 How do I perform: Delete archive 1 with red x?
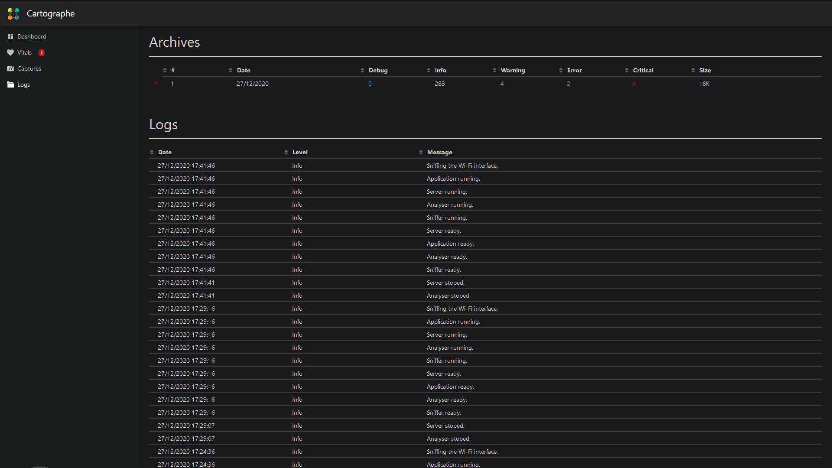[156, 83]
